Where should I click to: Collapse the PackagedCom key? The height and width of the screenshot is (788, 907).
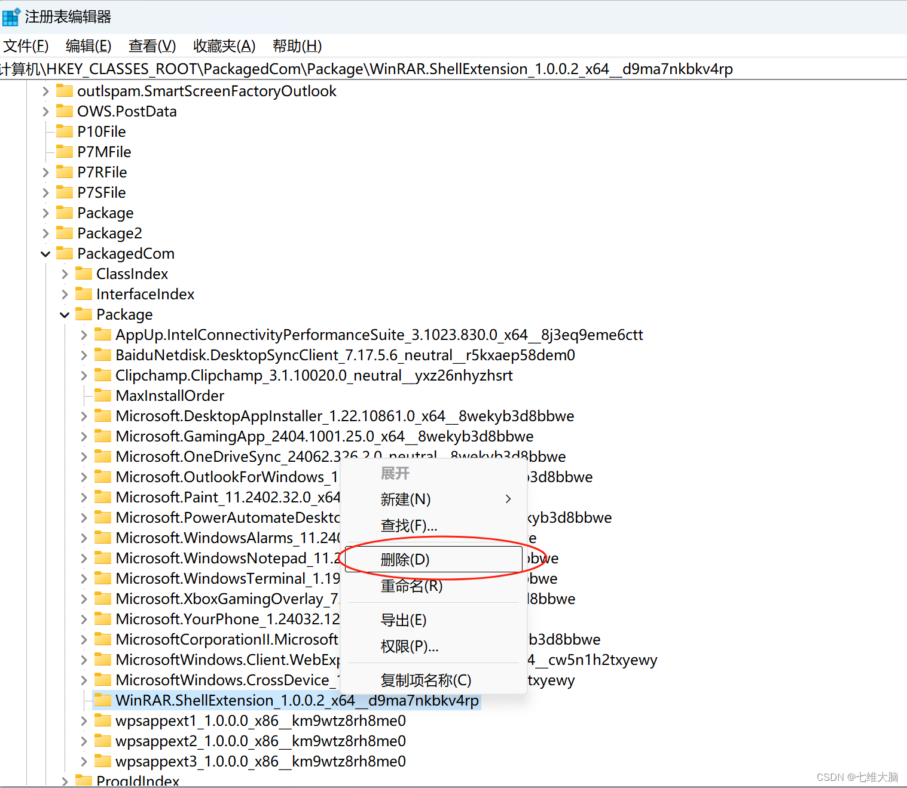click(x=45, y=254)
